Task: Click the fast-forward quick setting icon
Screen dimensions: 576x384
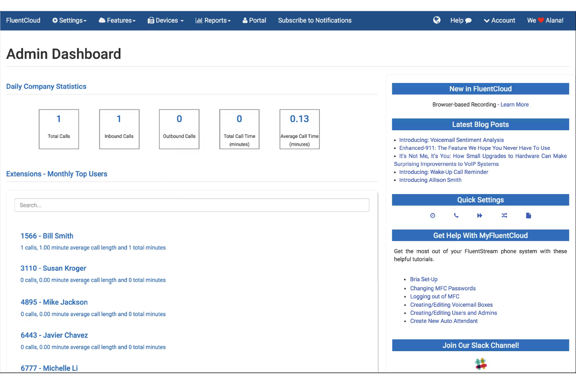Action: (479, 216)
